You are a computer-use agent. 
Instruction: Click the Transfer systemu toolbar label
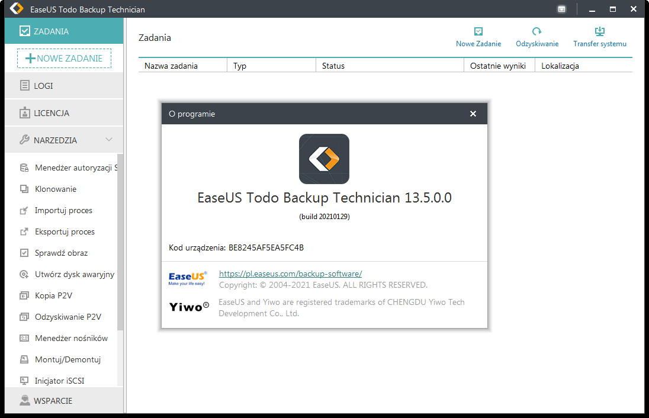pos(600,44)
